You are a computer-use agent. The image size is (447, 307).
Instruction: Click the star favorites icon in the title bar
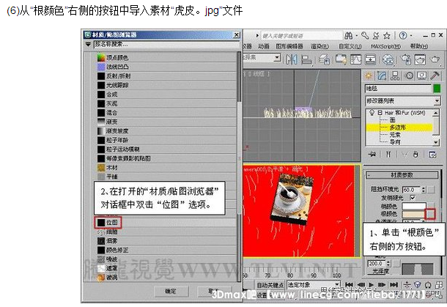tap(387, 36)
